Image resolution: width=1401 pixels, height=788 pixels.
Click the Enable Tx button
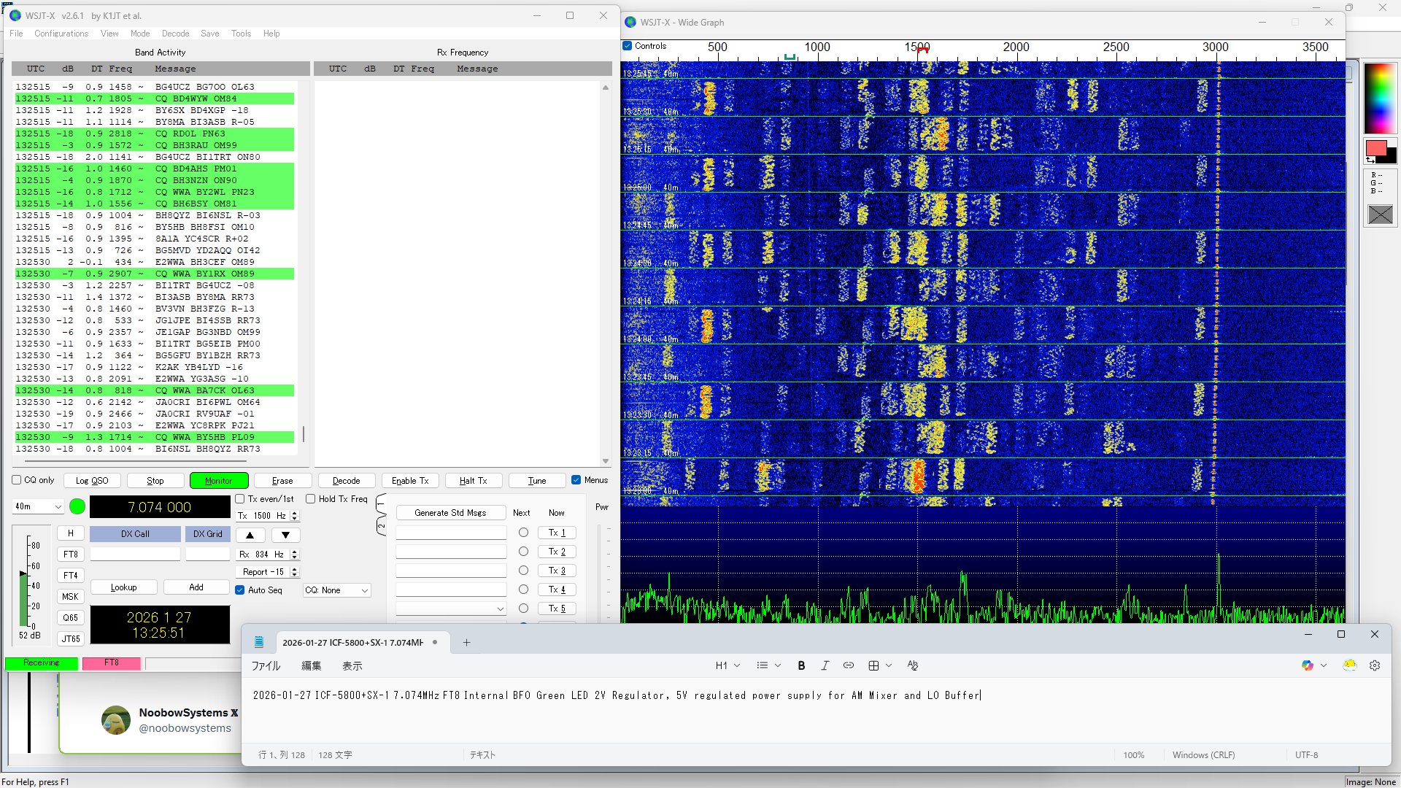coord(410,481)
